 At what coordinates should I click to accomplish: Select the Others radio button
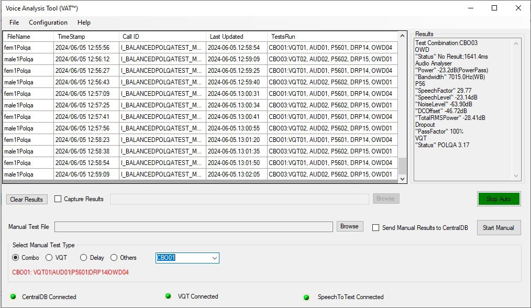[x=114, y=258]
